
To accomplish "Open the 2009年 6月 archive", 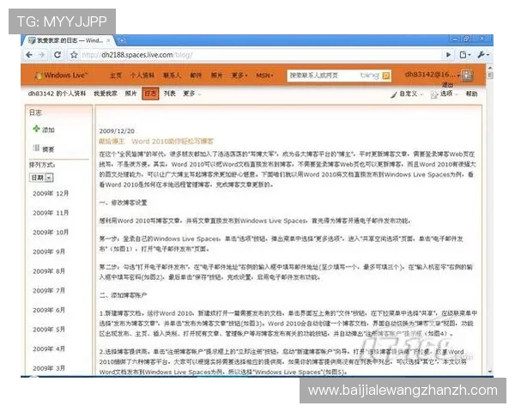I will tap(49, 310).
